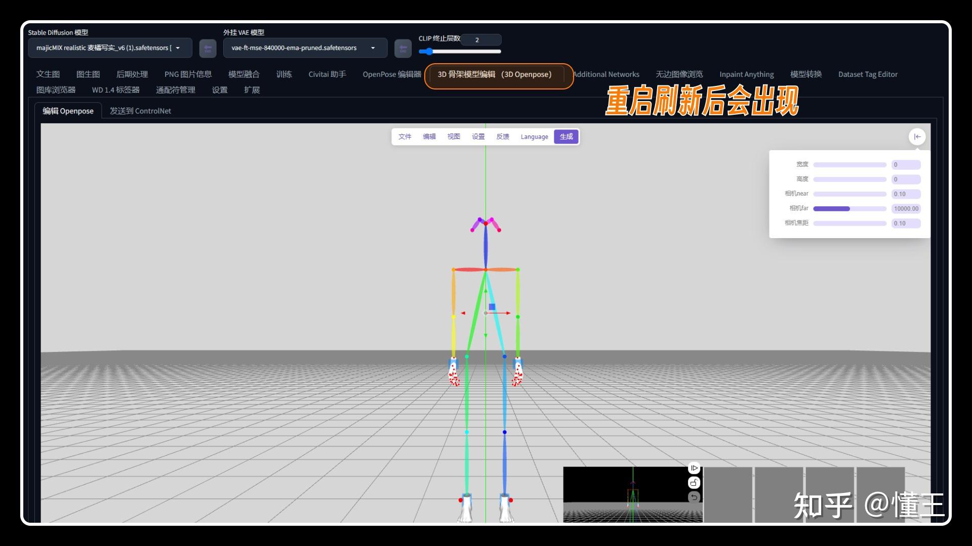Switch to the WD 1.4 标签器 tab
Screen dimensions: 972x546
click(x=115, y=89)
